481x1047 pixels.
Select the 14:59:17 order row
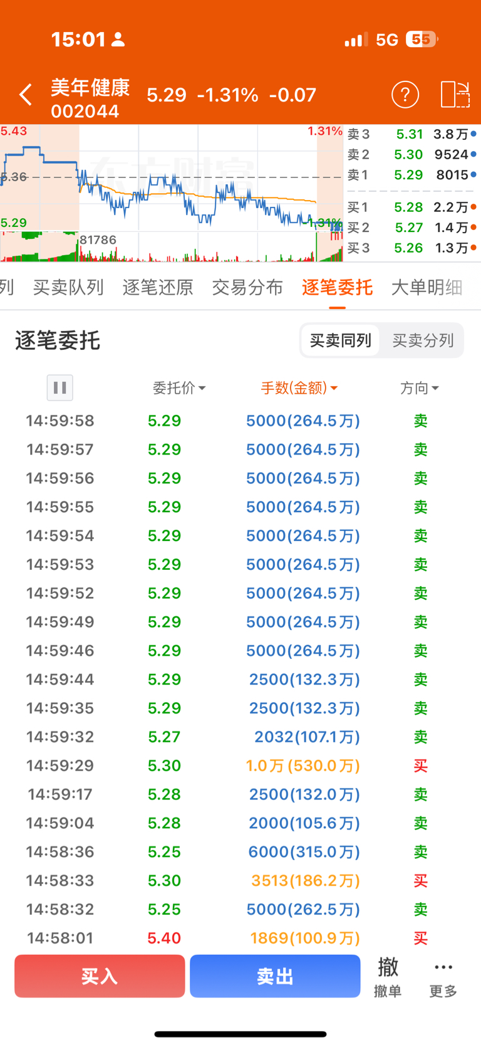click(x=240, y=794)
